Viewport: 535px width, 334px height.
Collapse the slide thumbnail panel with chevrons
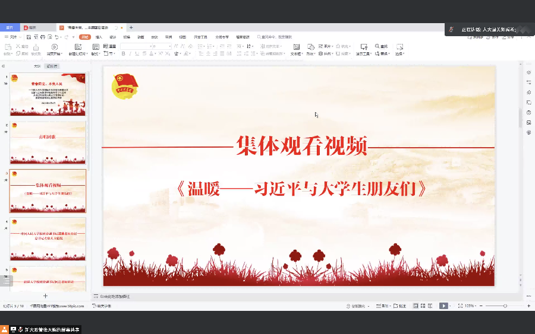tap(4, 66)
